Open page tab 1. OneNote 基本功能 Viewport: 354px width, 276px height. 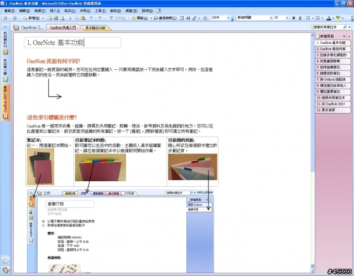click(x=333, y=43)
